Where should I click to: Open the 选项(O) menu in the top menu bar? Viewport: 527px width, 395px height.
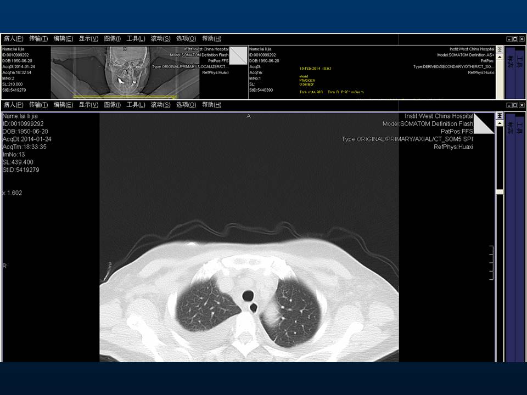click(x=186, y=38)
